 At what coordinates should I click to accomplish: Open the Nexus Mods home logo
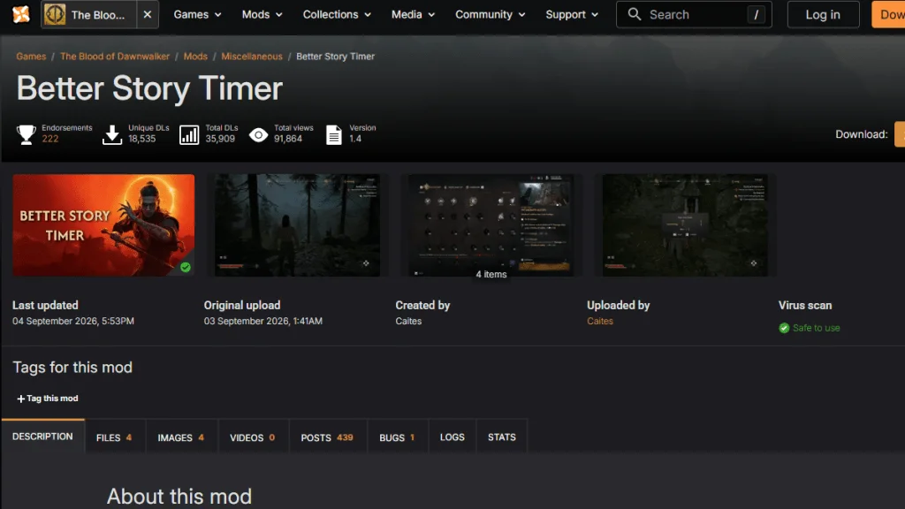pyautogui.click(x=21, y=14)
